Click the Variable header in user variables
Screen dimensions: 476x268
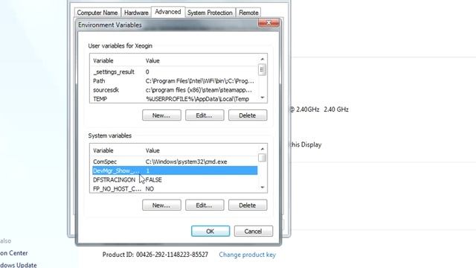tap(103, 61)
